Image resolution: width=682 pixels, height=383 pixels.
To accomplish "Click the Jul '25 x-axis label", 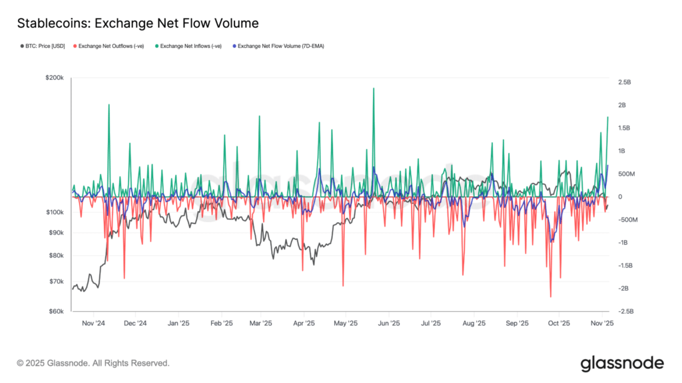I will tap(431, 323).
